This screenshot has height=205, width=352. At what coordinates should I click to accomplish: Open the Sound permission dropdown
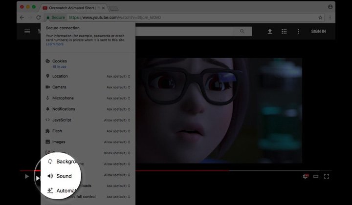pyautogui.click(x=117, y=175)
